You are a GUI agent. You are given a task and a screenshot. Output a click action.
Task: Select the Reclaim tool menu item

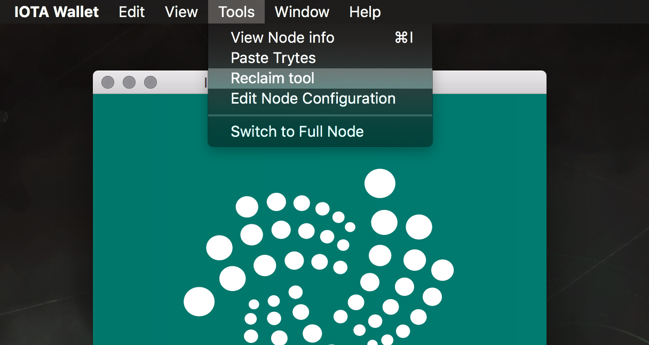click(x=320, y=79)
